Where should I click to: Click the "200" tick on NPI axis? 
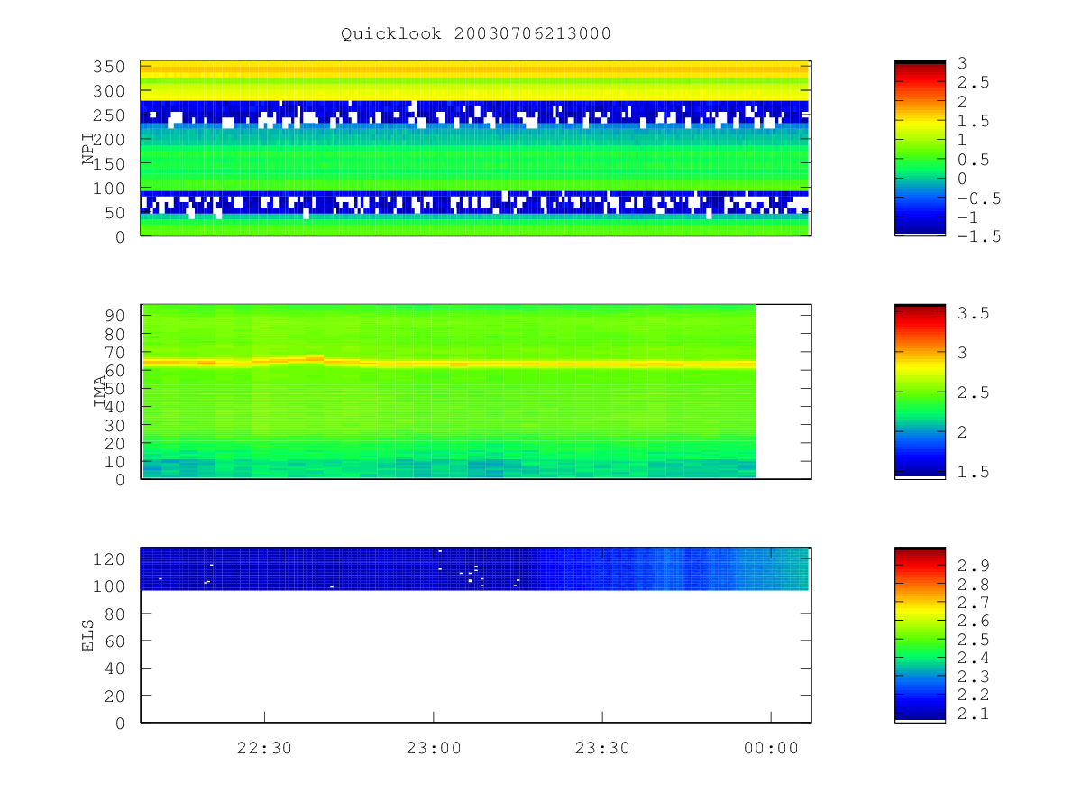[x=110, y=140]
